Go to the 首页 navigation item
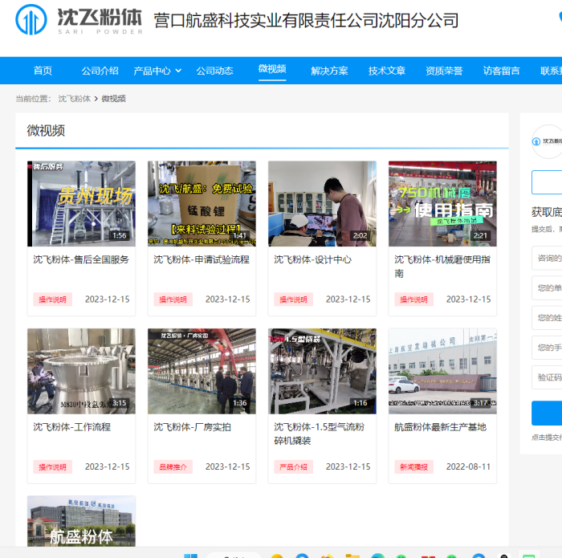 (43, 71)
